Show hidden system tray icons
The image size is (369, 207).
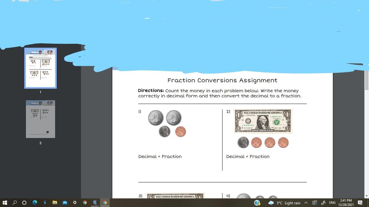pos(306,203)
